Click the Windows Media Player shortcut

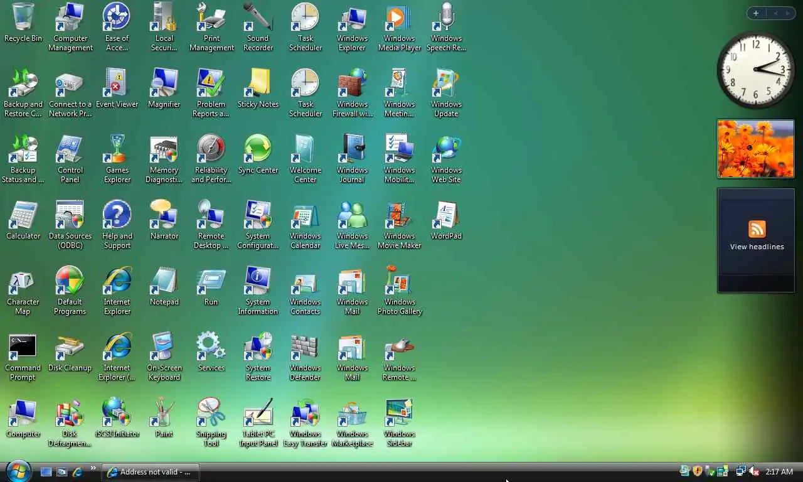(400, 27)
